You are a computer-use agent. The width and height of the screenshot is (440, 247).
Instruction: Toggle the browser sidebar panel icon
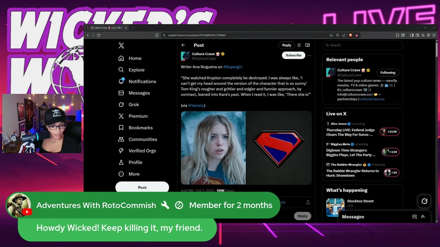coord(412,35)
